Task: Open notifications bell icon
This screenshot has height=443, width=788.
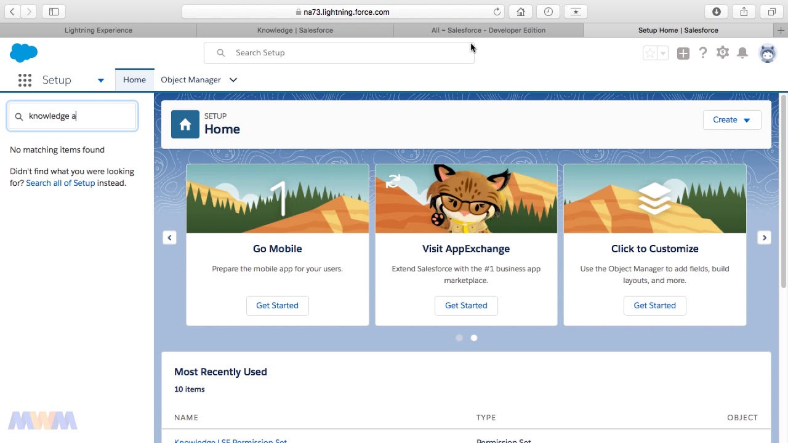Action: (742, 53)
